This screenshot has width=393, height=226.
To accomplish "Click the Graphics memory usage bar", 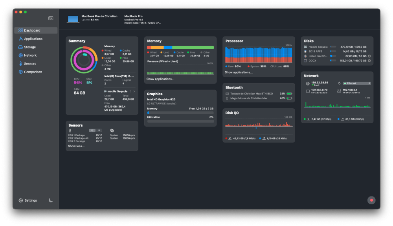I will click(x=180, y=113).
